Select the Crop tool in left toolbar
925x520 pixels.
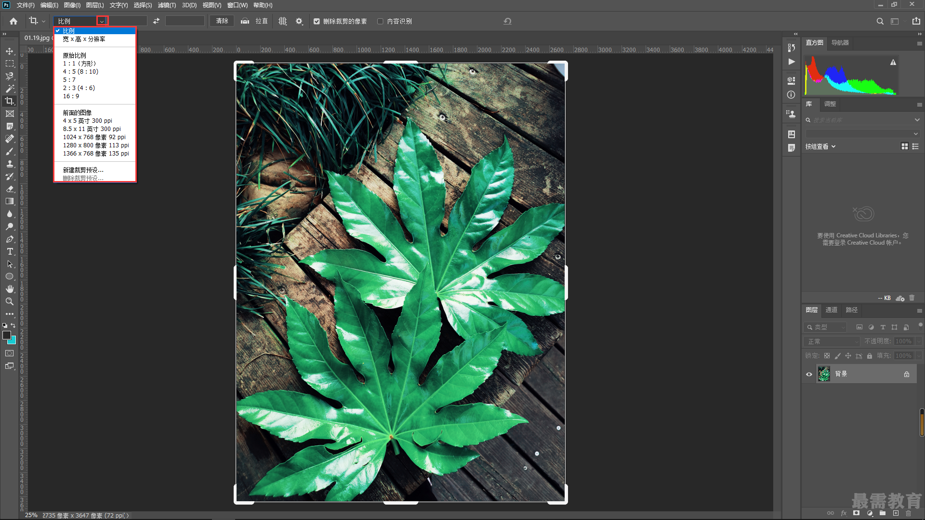pos(10,101)
